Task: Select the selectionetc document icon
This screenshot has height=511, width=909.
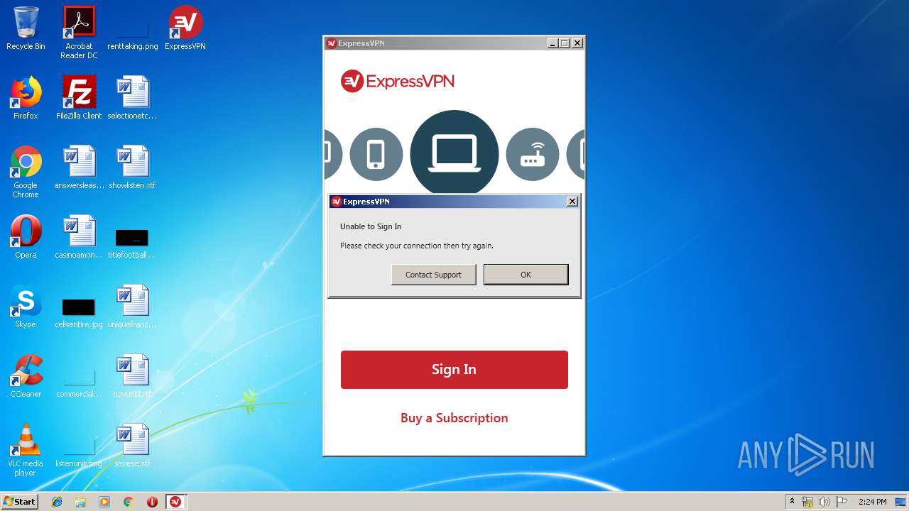Action: (133, 98)
